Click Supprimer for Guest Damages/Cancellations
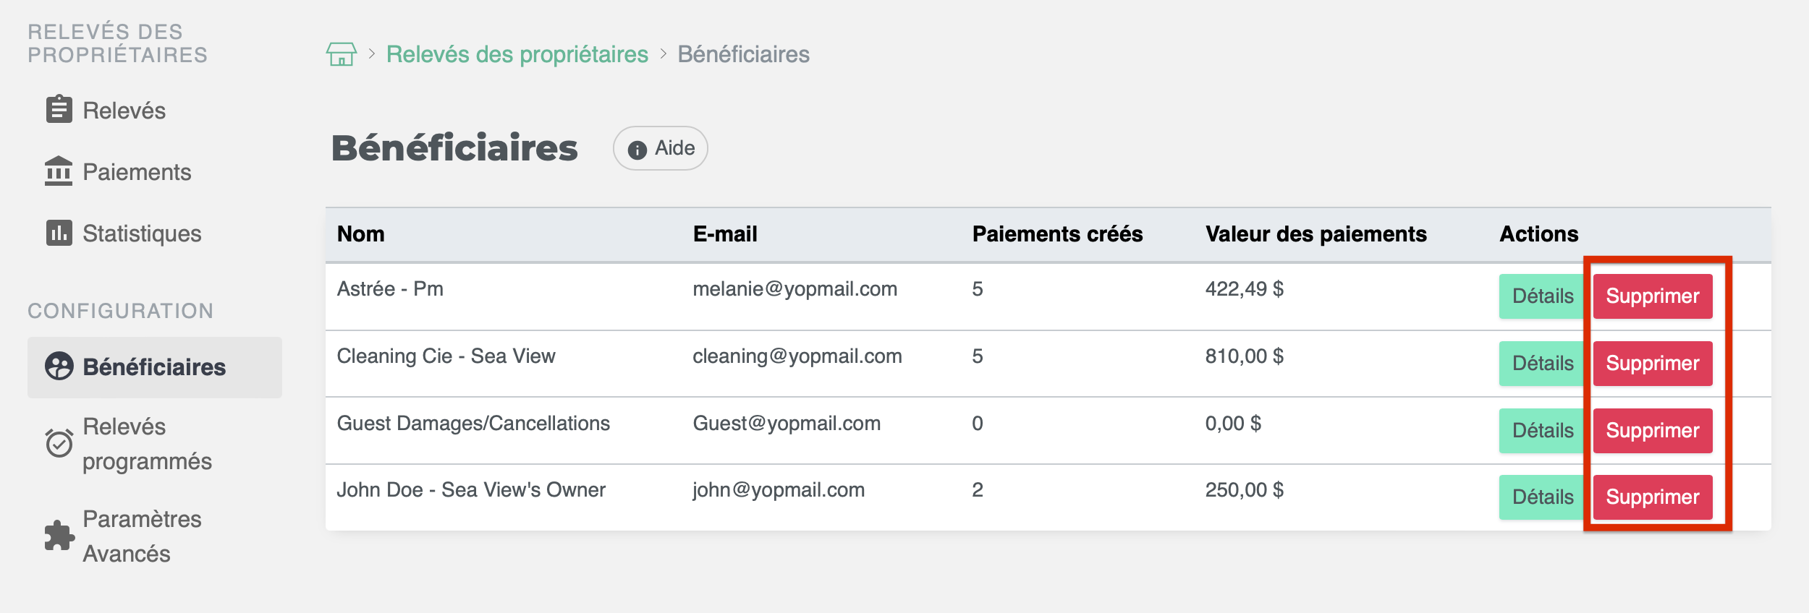Image resolution: width=1809 pixels, height=613 pixels. point(1652,431)
